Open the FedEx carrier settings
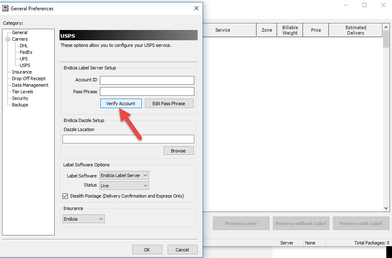The width and height of the screenshot is (392, 258). coord(26,52)
